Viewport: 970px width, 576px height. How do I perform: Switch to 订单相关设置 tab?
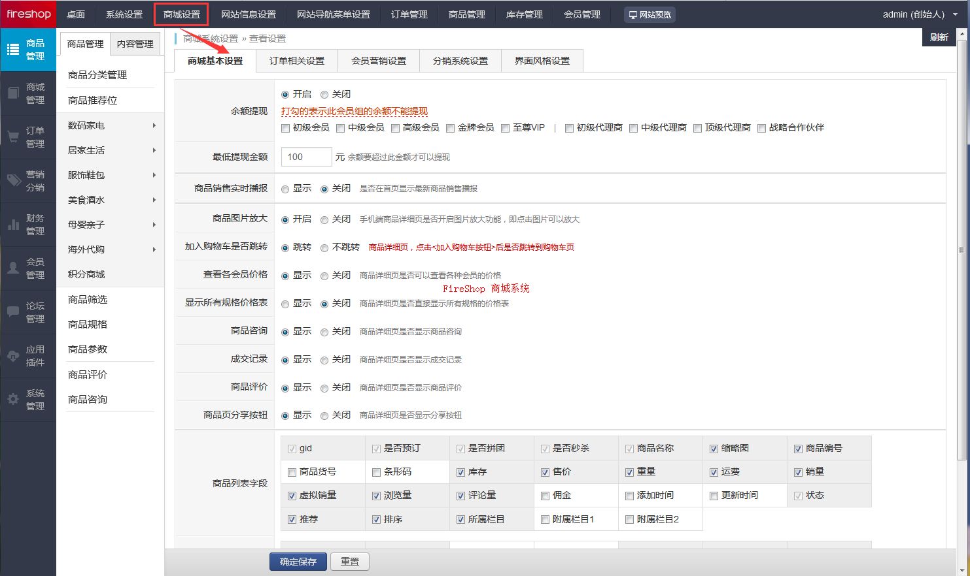coord(297,61)
